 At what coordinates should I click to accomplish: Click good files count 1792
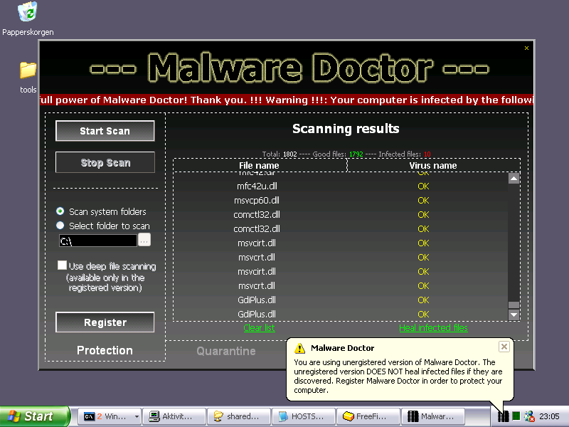[x=356, y=154]
